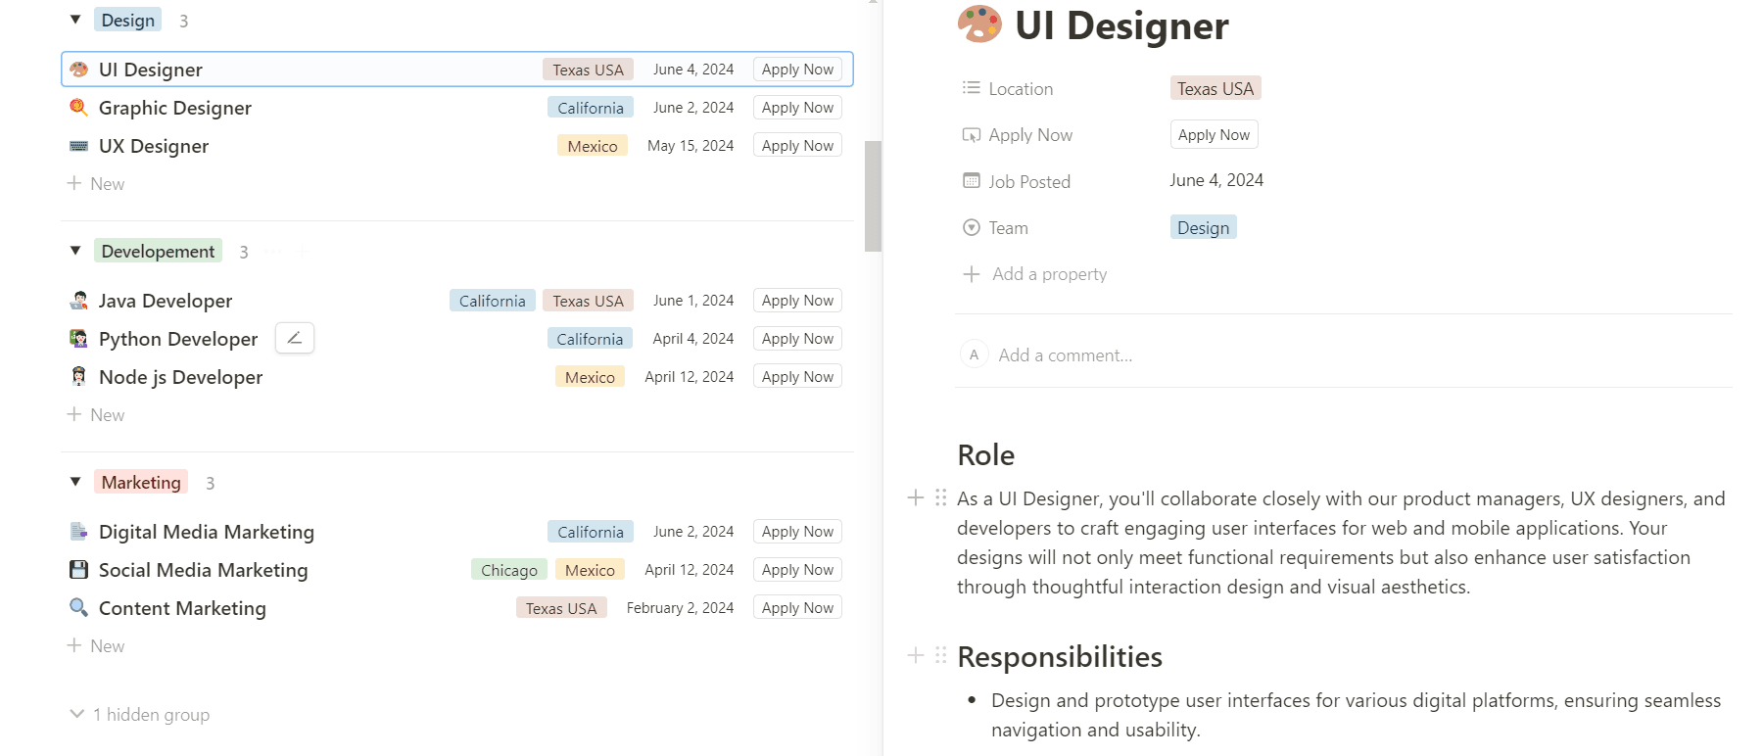Click the plus icon left of Role paragraph
The width and height of the screenshot is (1763, 756).
[x=916, y=497]
